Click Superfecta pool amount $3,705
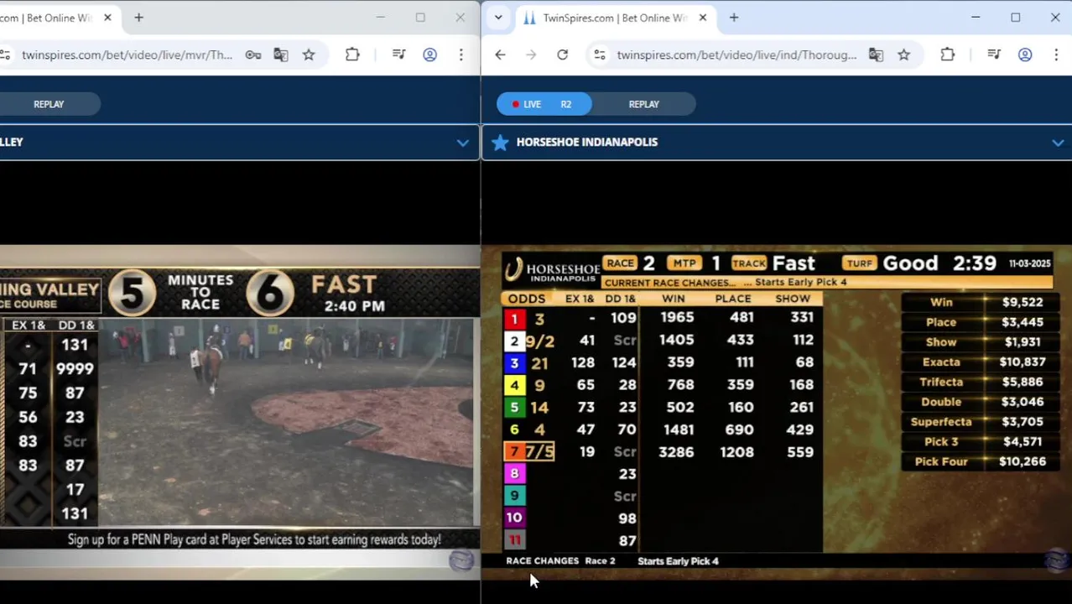The height and width of the screenshot is (604, 1072). click(1022, 422)
